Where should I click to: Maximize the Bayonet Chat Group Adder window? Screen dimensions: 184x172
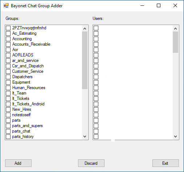click(159, 5)
